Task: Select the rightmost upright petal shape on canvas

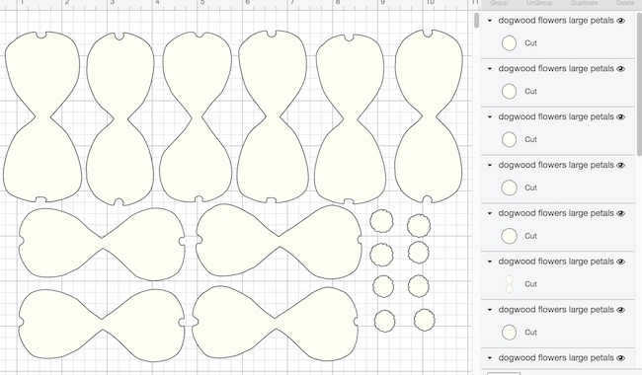Action: 429,116
